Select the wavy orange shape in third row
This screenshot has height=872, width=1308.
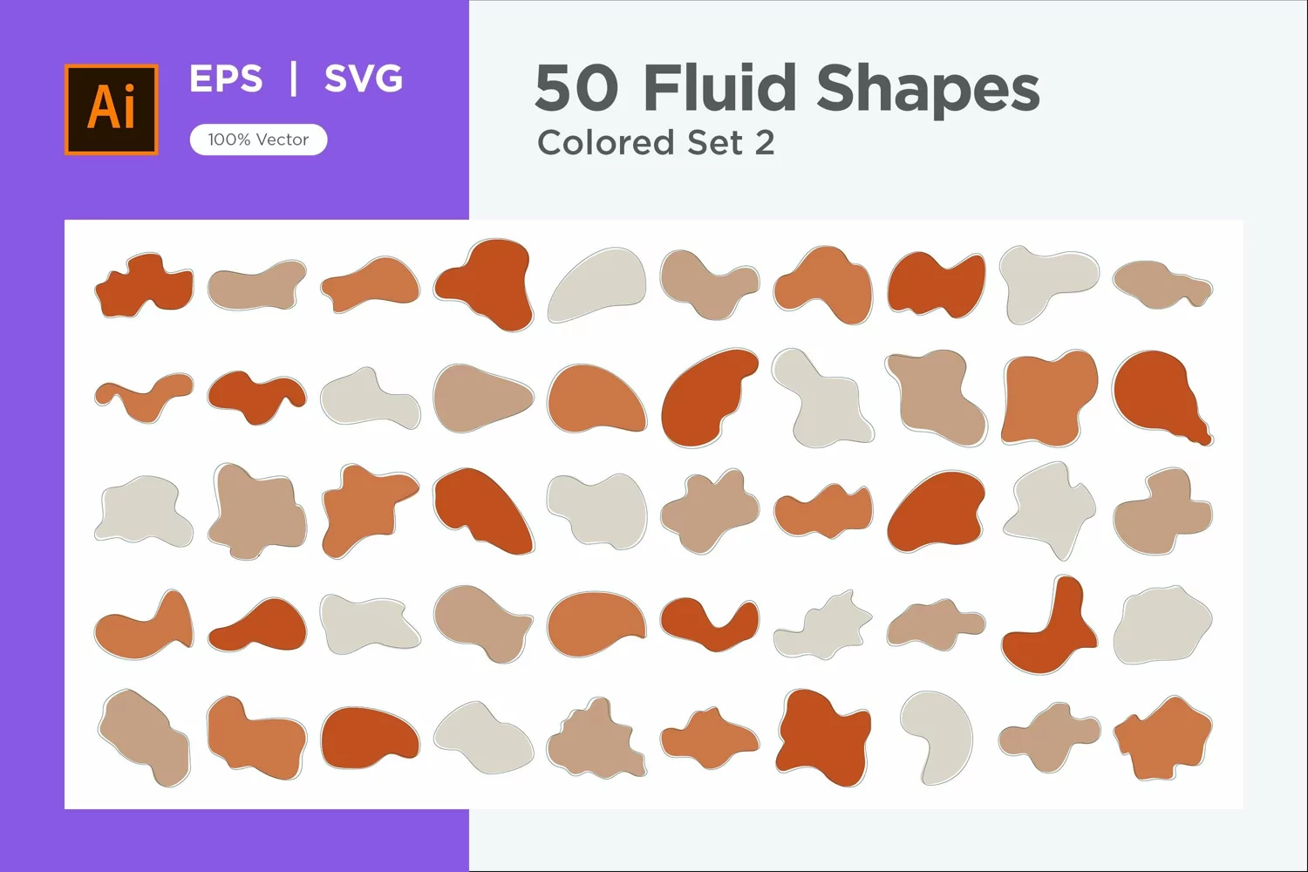(x=823, y=511)
